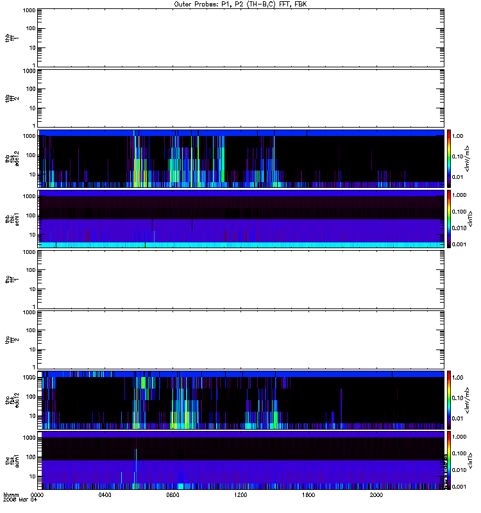Click the plot title "Outer Probes: P1, P2 (TH-B,C) FFT, FBK"
This screenshot has height=513, width=481.
(240, 4)
